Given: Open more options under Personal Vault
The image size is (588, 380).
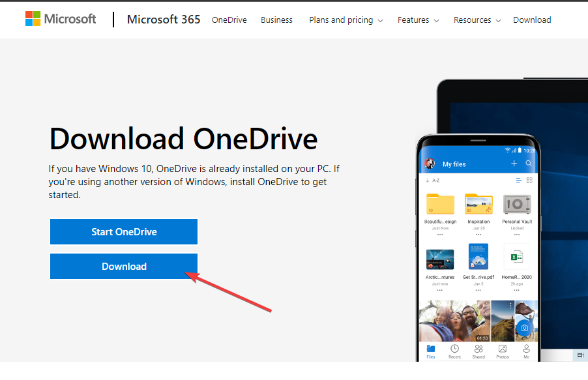Looking at the screenshot, I should [517, 235].
